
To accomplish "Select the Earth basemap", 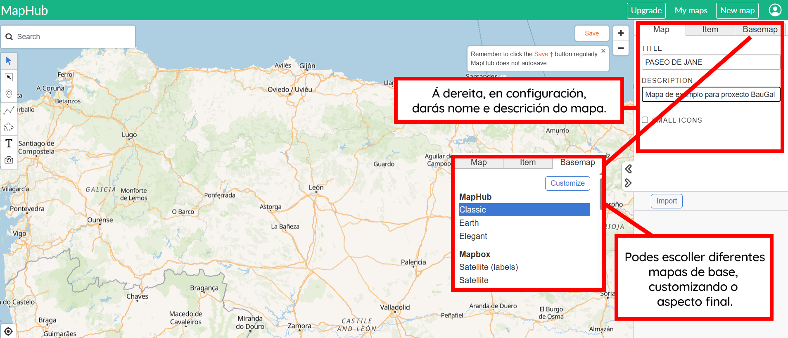I will click(525, 223).
